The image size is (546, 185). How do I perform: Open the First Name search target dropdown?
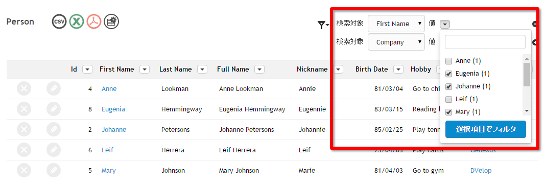[396, 24]
